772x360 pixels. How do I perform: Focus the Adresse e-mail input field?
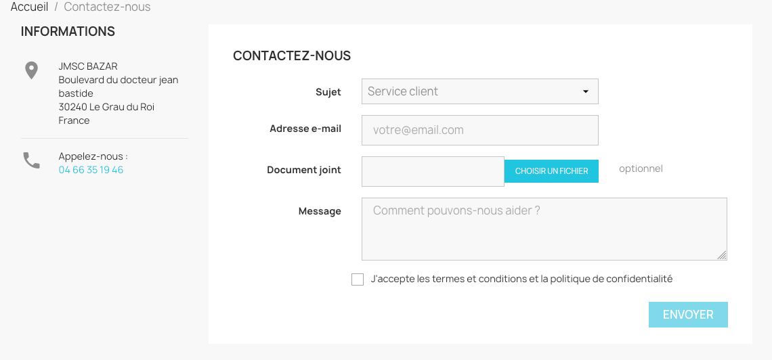[x=480, y=131]
